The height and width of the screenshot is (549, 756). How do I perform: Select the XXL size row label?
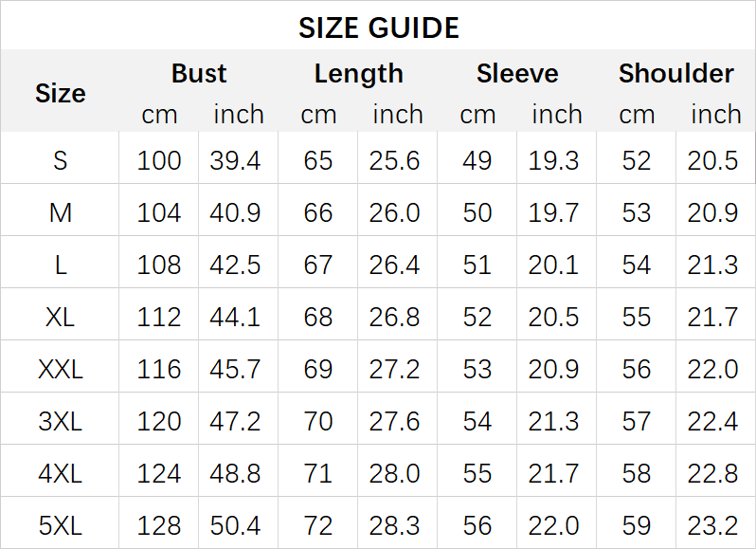pos(60,369)
